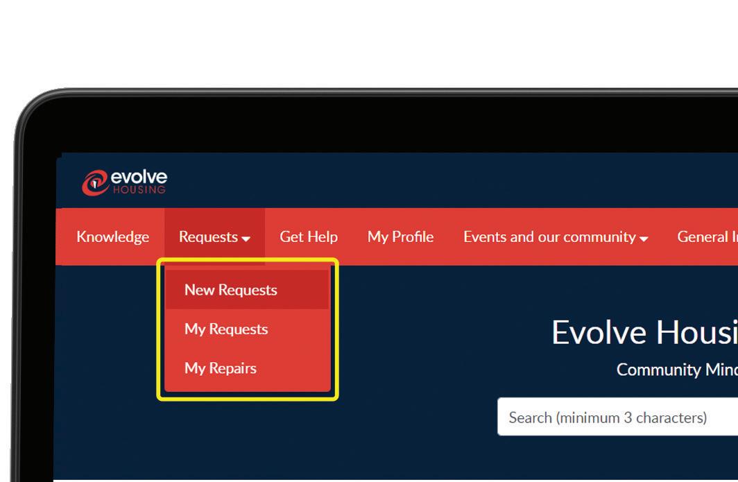
Task: Choose My Requests from dropdown
Action: (x=247, y=329)
